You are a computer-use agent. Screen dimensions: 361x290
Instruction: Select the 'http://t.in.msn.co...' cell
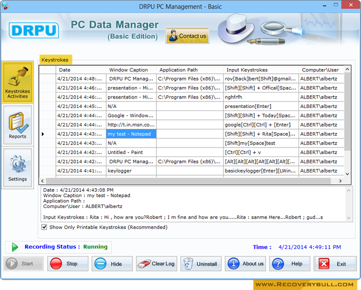coord(131,124)
